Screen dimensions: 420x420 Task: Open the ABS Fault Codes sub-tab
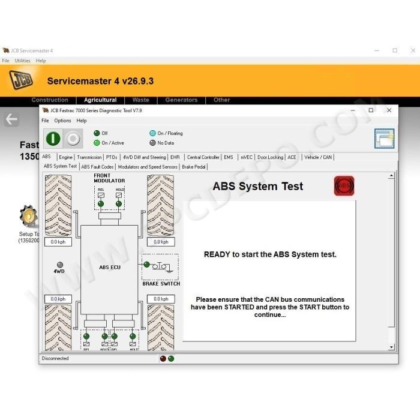coord(97,167)
